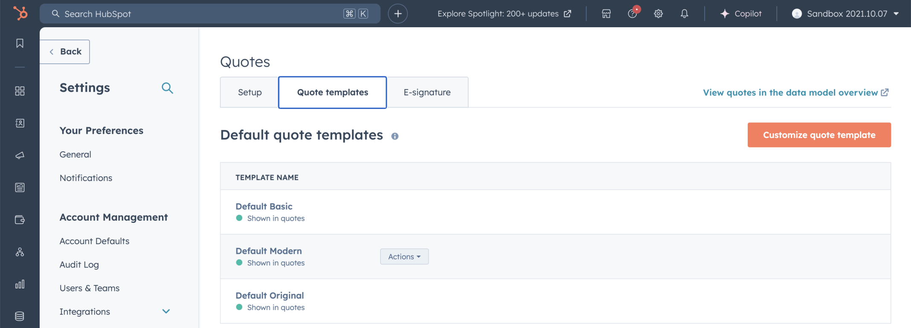This screenshot has width=911, height=328.
Task: Open Users & Teams in Settings sidebar
Action: pos(90,288)
